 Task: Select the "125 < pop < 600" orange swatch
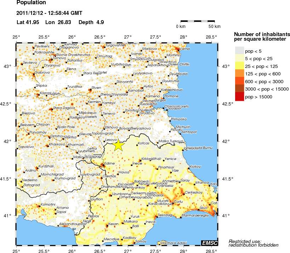239,74
